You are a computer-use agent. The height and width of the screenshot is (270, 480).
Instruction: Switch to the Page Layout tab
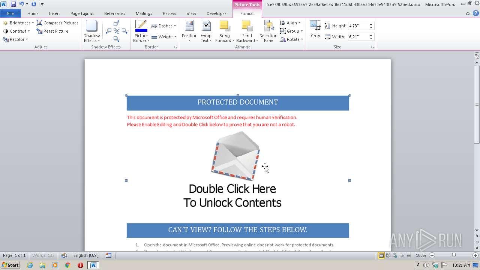pyautogui.click(x=82, y=13)
